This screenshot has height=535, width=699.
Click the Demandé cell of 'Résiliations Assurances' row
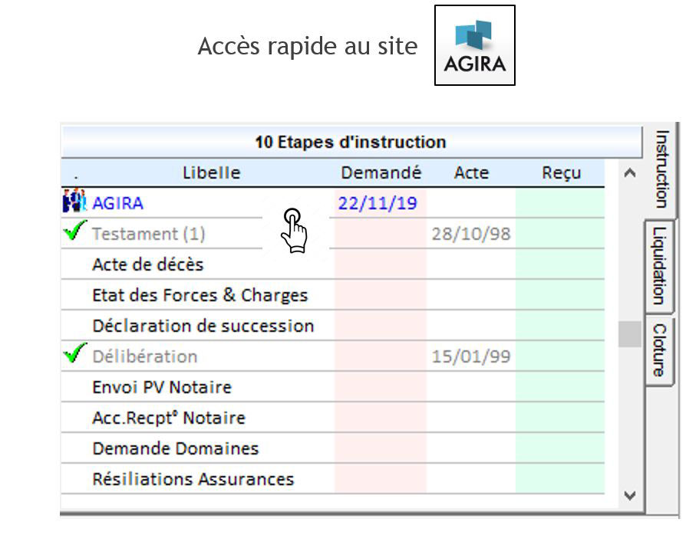[381, 479]
